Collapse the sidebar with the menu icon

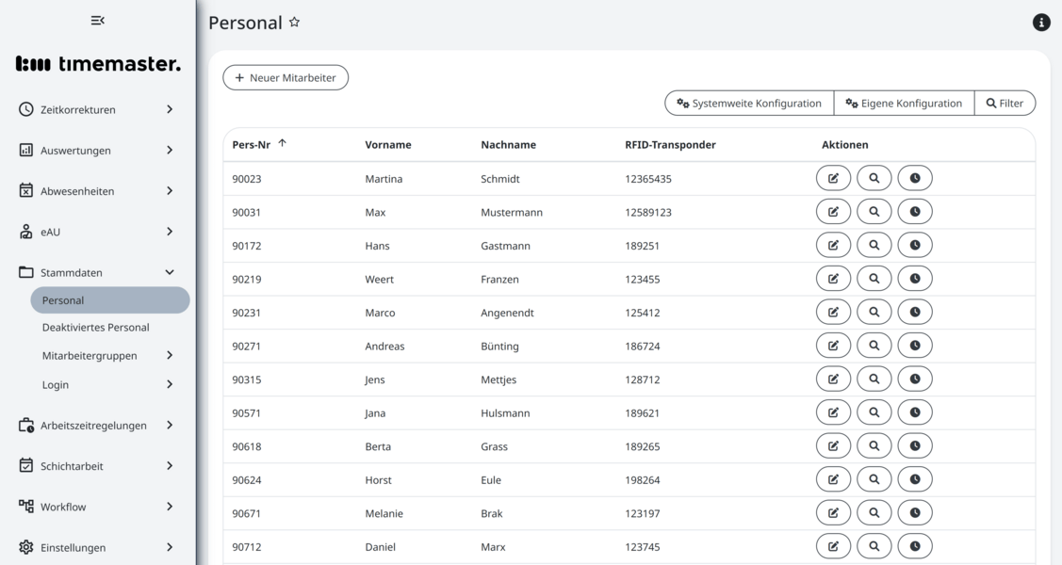coord(97,21)
